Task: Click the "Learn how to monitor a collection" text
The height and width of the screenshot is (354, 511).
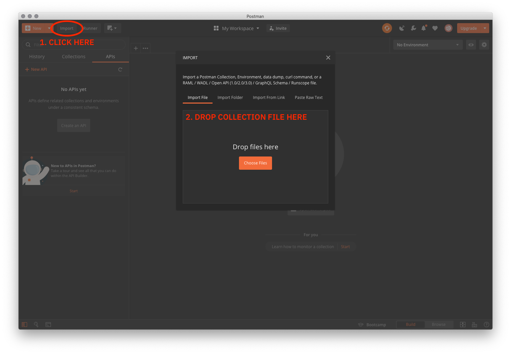Action: click(303, 247)
